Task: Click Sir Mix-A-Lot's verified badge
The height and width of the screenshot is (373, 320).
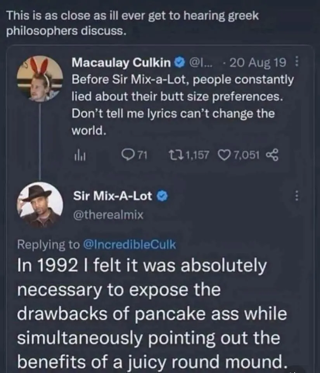Action: pos(161,196)
